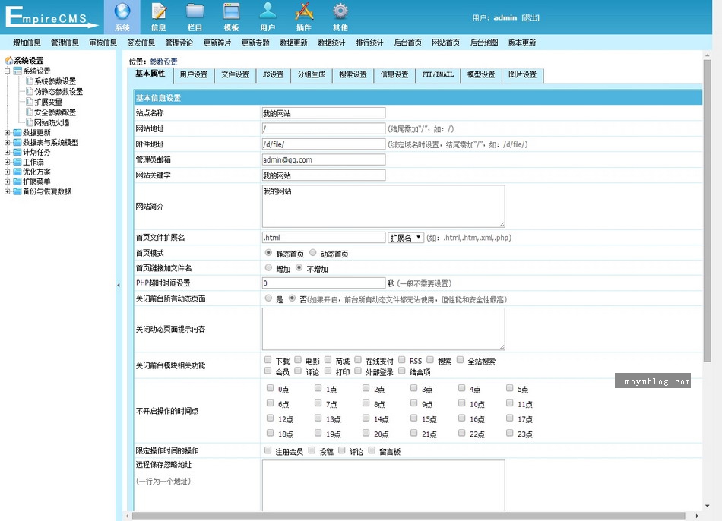Click folder icon of 计划任务

pyautogui.click(x=17, y=153)
